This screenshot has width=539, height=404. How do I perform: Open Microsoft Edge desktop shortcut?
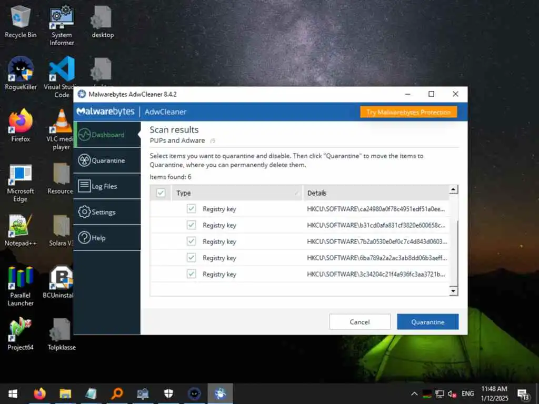coord(21,183)
